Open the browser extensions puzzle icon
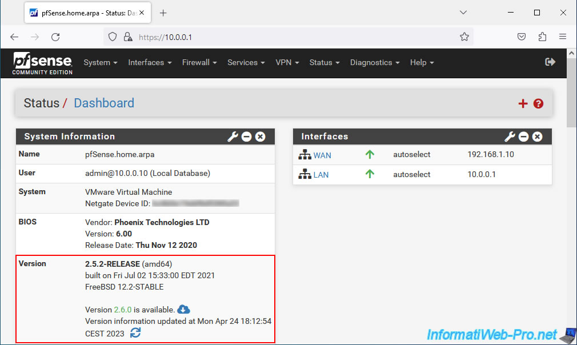 [x=542, y=37]
